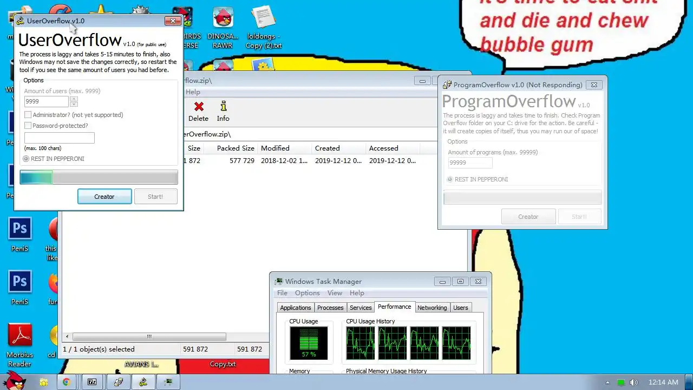Select REST IN PEPPERONI radio in ProgramOverflow
The width and height of the screenshot is (693, 390).
pos(449,179)
